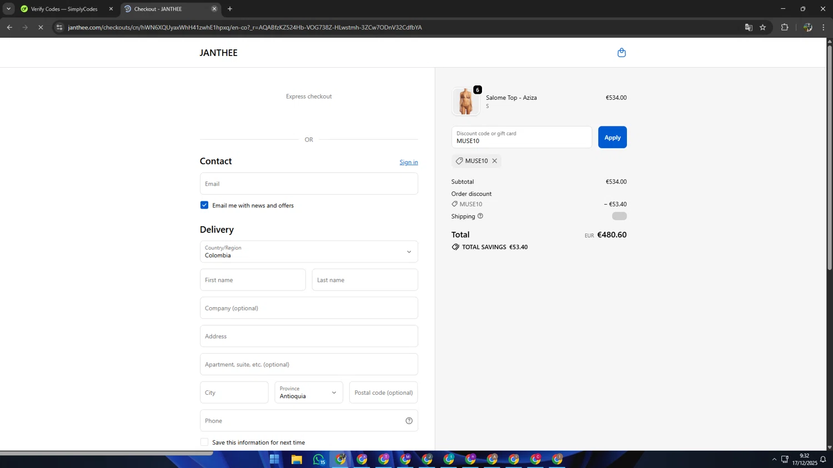Open the shopping bag cart icon

[621, 53]
